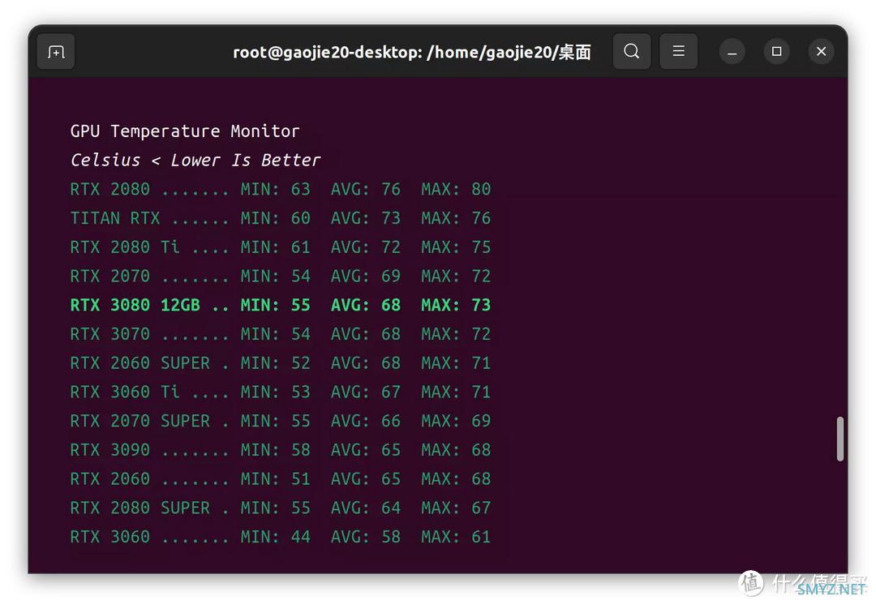876x605 pixels.
Task: Select the 'RTX 3060 .......' row label
Action: click(x=150, y=538)
